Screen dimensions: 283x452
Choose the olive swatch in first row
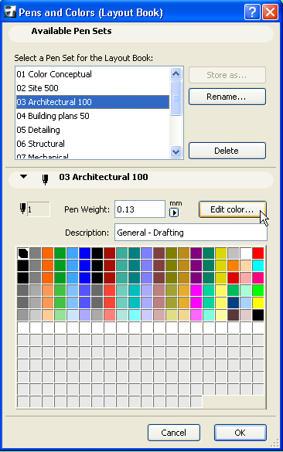(171, 253)
